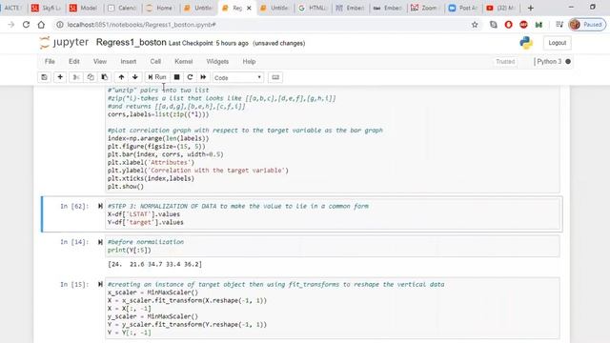Run cell In [62] via its run icon
Screen dimensions: 610x343
(x=100, y=206)
